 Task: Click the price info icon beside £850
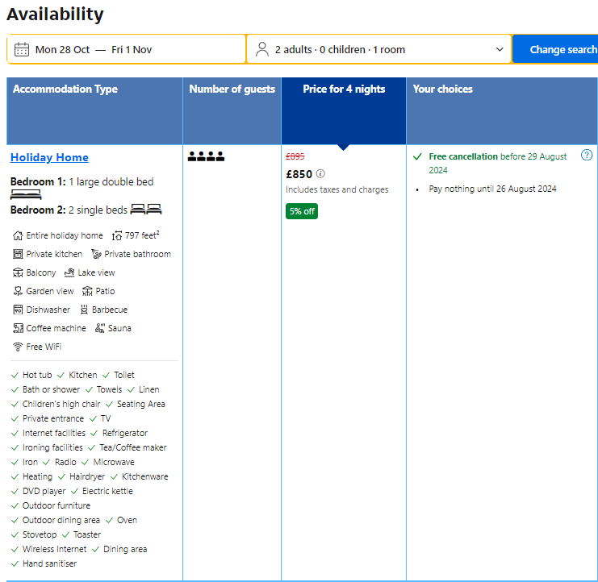[320, 174]
